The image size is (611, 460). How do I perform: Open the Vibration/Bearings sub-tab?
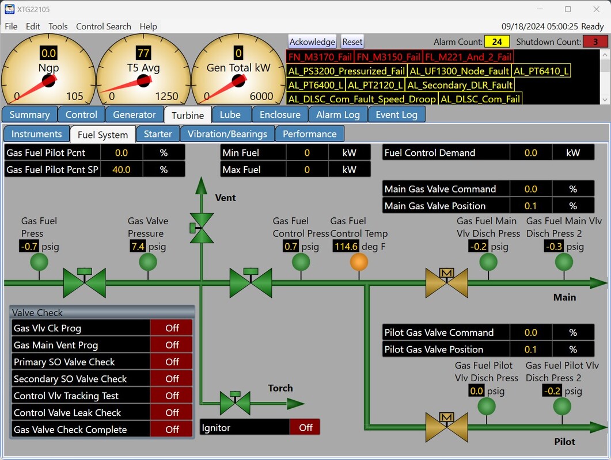pos(227,134)
